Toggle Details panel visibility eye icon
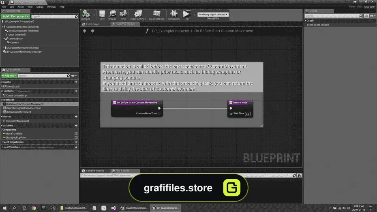 [373, 16]
